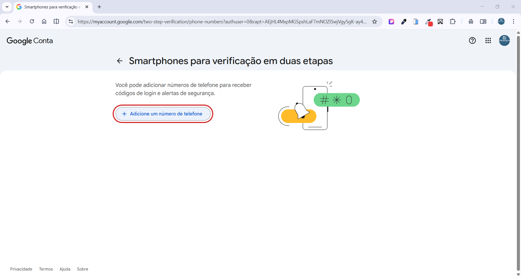Open Google Account help icon
This screenshot has height=277, width=521.
(x=472, y=40)
